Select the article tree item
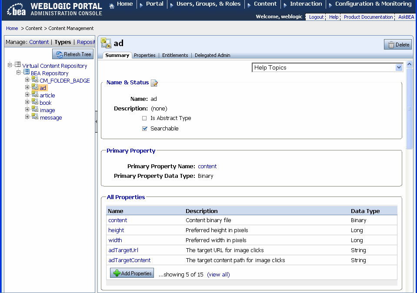This screenshot has width=417, height=293. (47, 96)
